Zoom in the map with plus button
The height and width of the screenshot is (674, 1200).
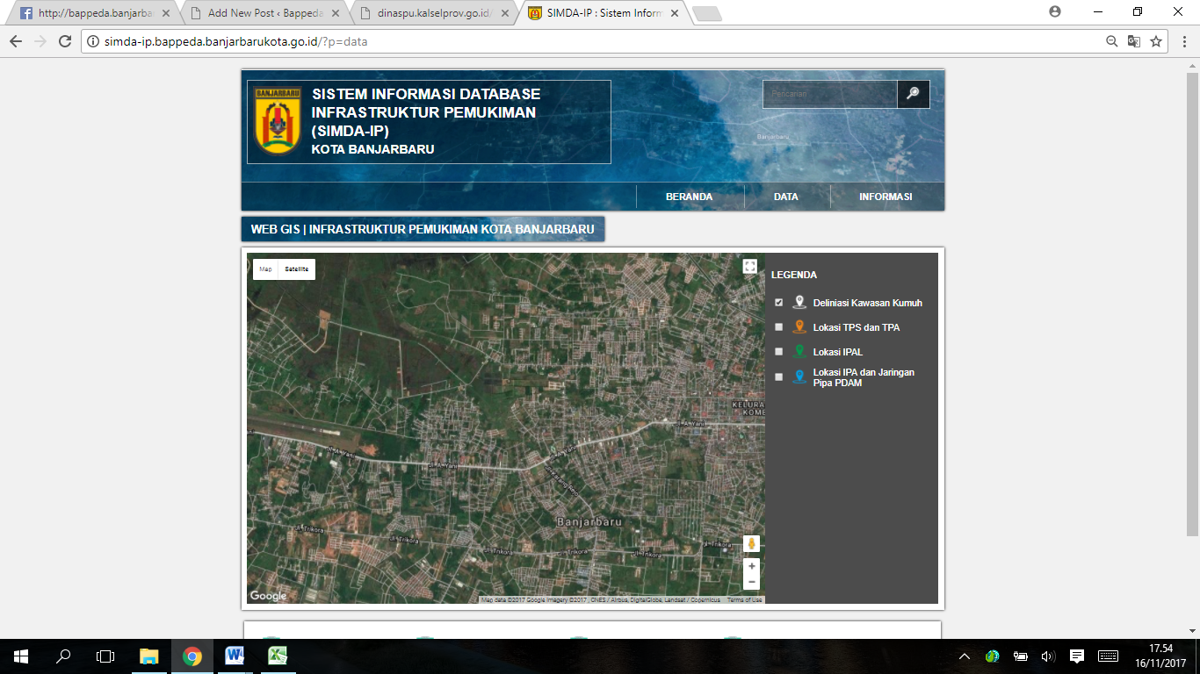click(x=751, y=567)
